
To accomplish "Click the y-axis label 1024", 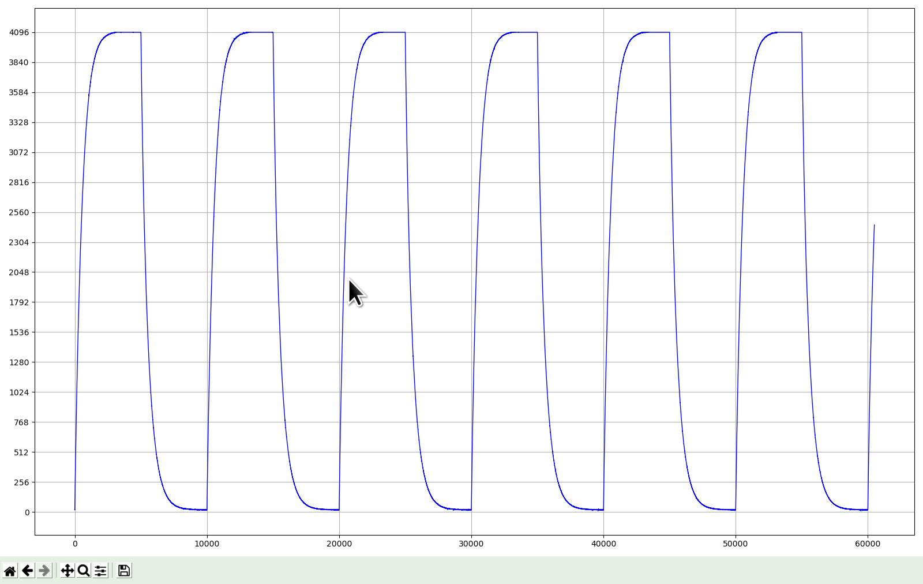I will point(18,392).
